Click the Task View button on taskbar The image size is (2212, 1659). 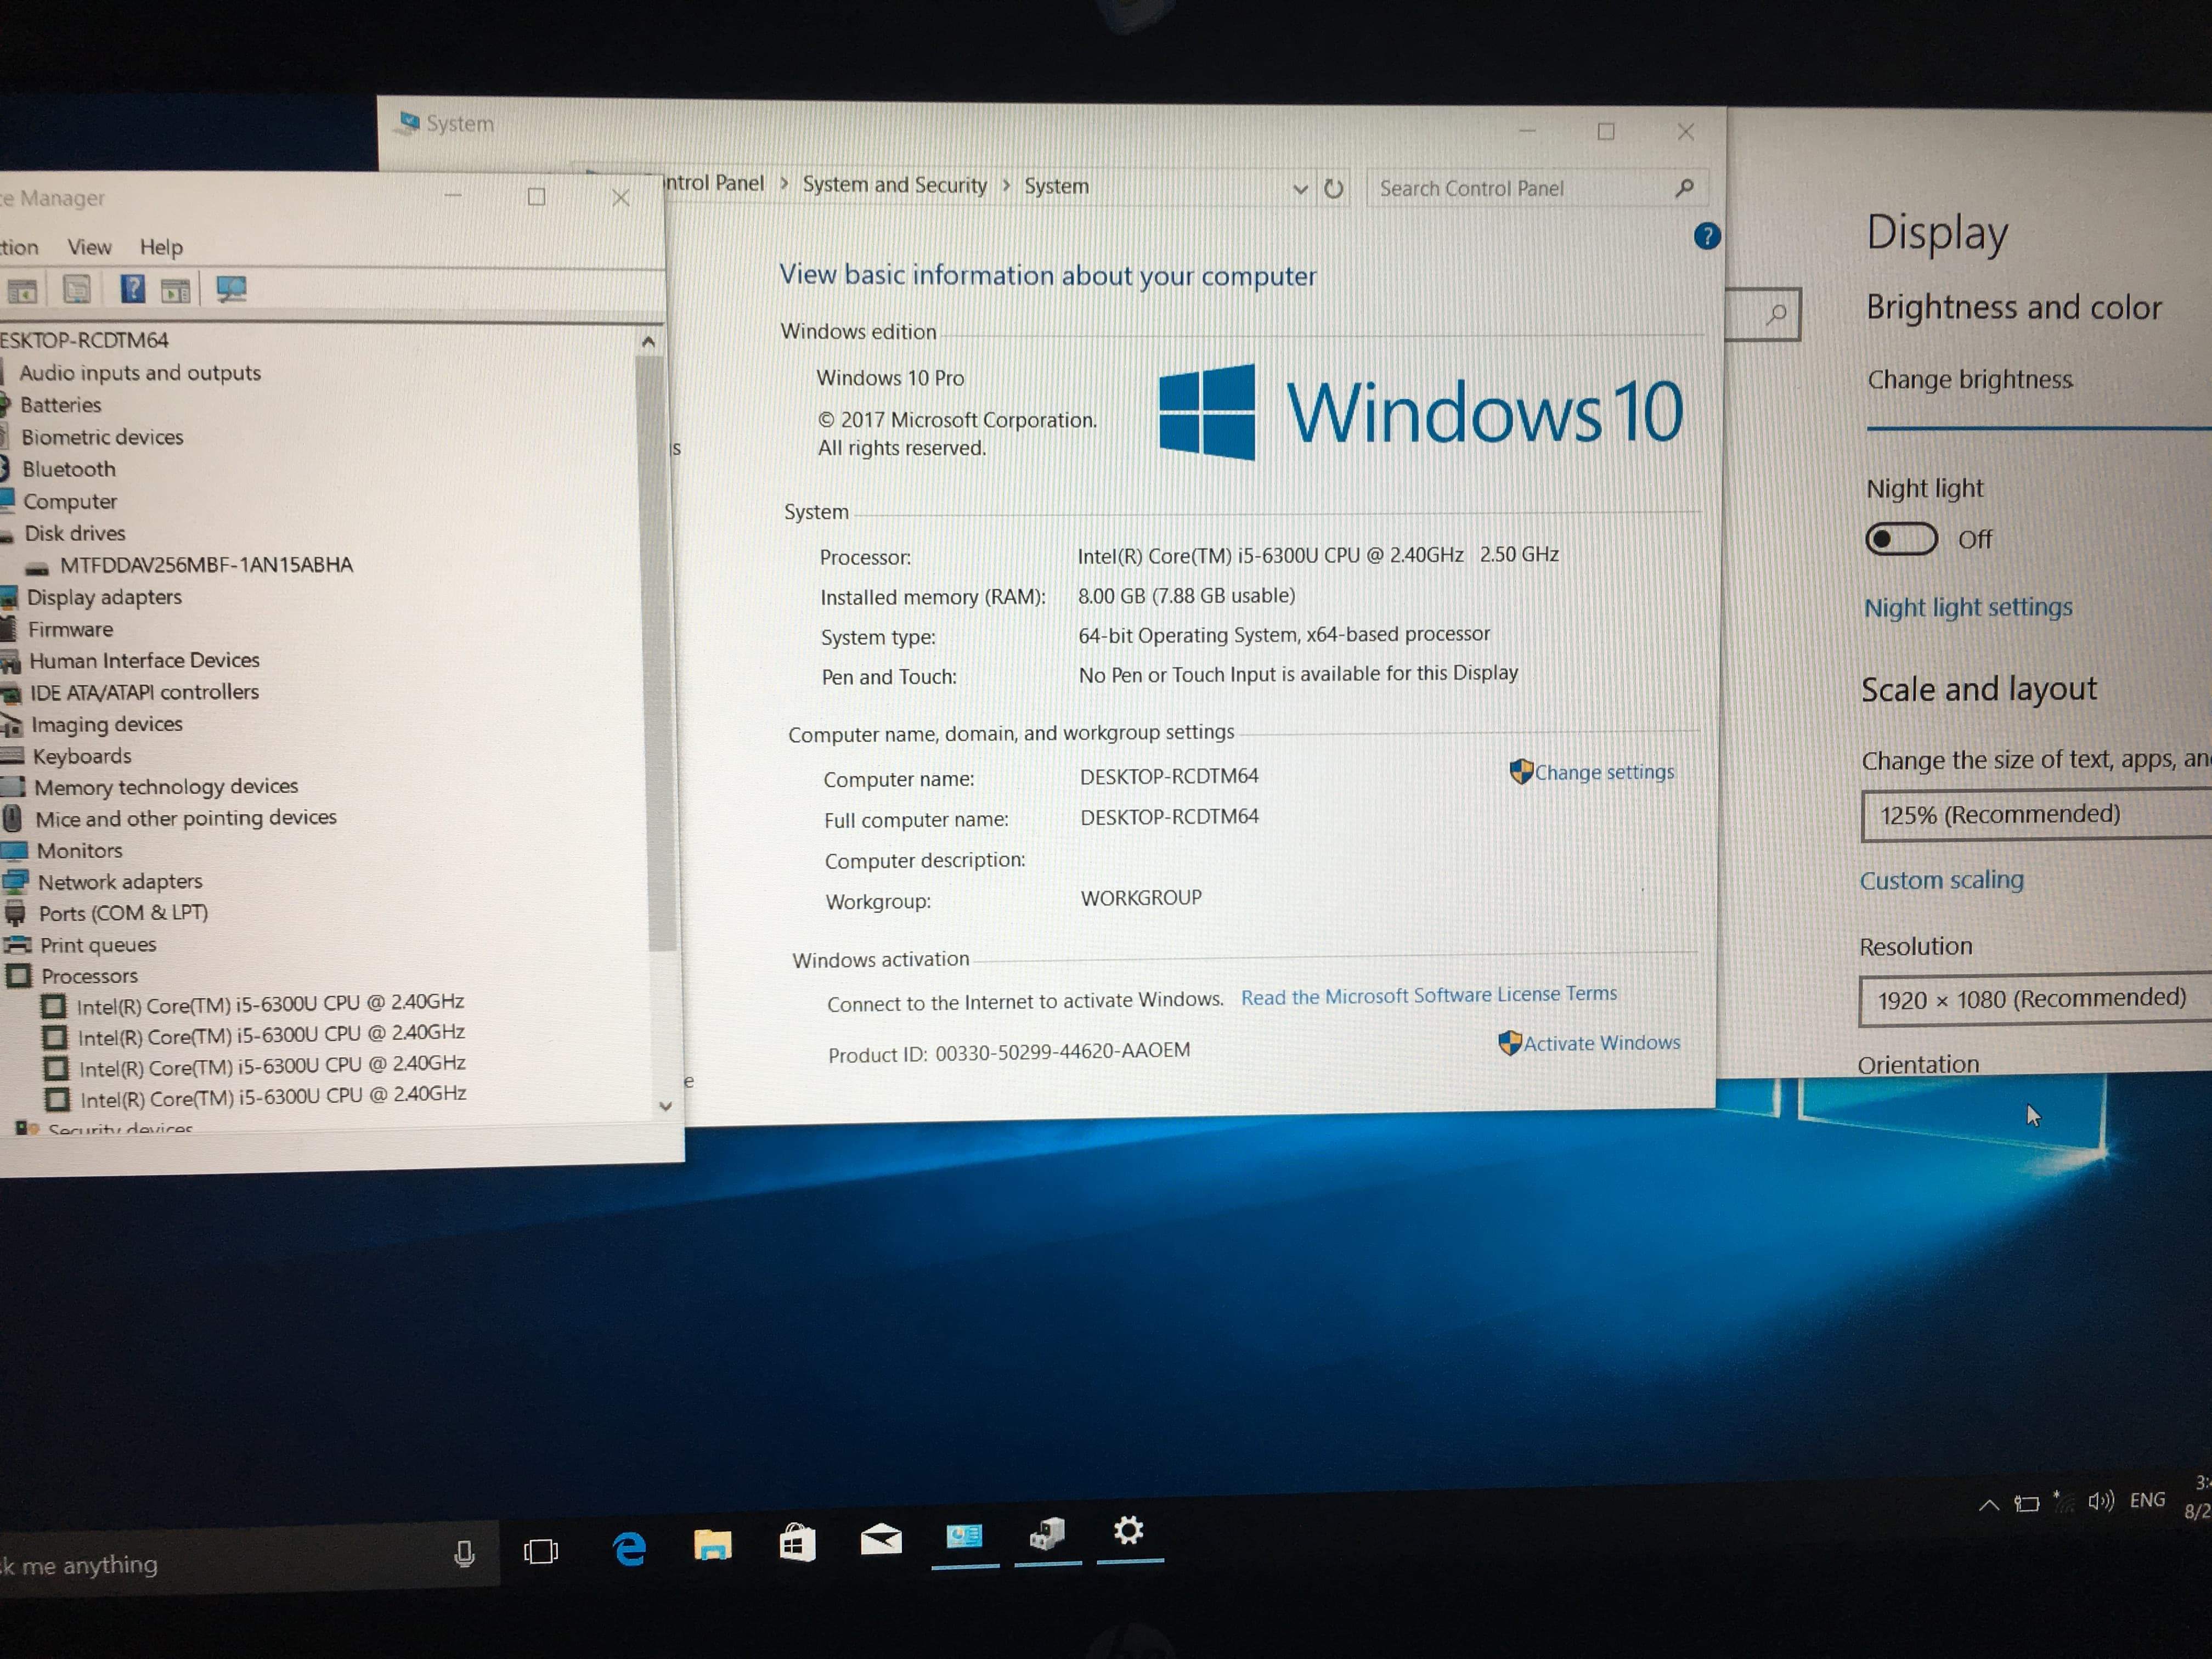point(541,1551)
